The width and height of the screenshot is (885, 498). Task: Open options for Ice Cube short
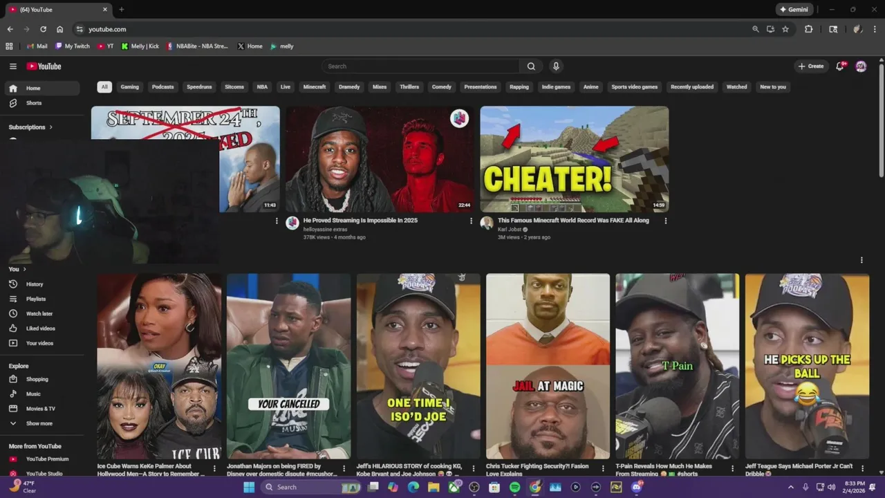214,468
